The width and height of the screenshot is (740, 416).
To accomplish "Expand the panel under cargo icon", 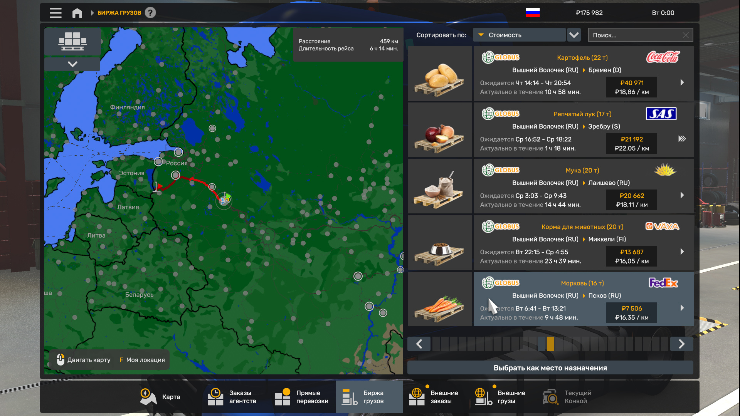I will [x=72, y=64].
